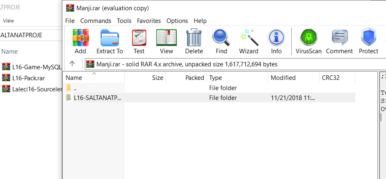
Task: Start VirusScan on the archive
Action: tap(308, 38)
